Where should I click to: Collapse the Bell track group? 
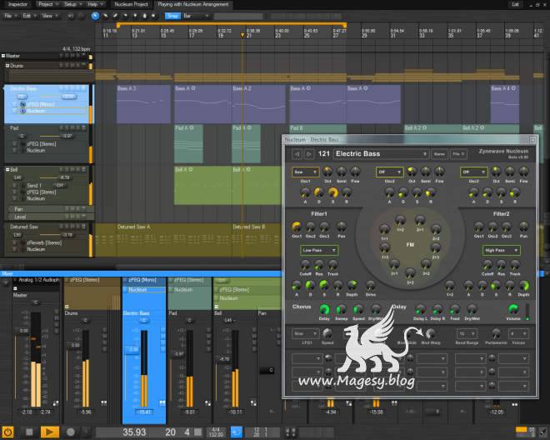tap(7, 170)
